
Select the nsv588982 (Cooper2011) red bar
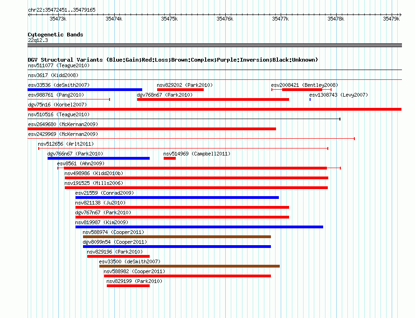tap(187, 276)
